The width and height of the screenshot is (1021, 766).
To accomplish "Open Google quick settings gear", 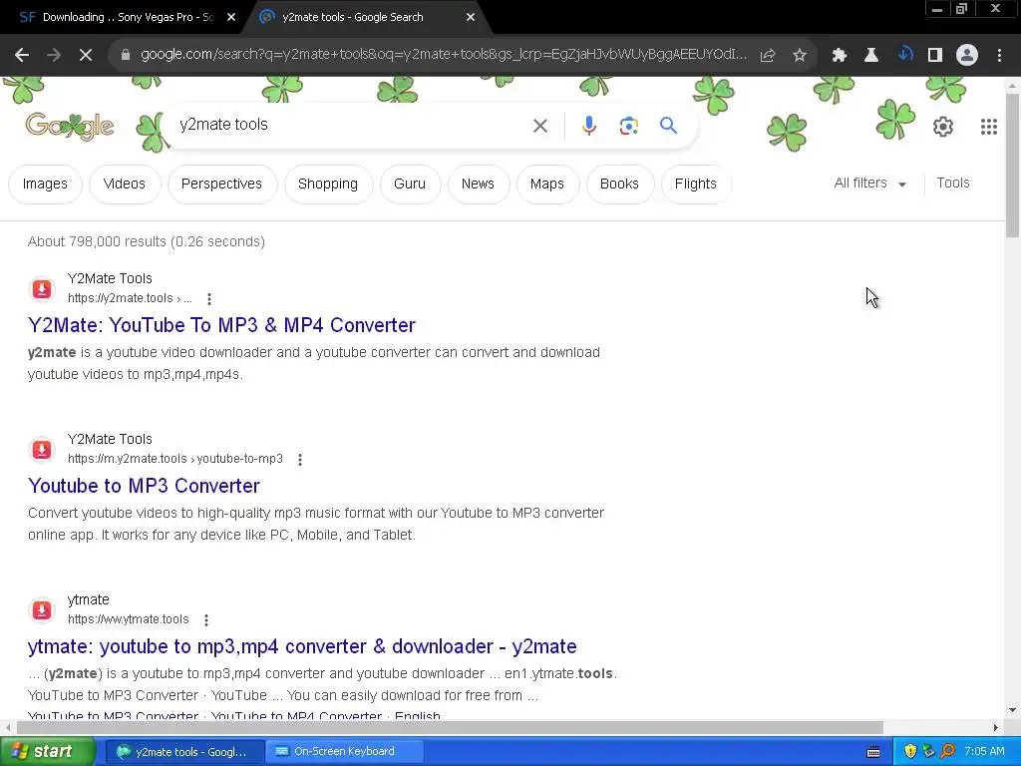I will pos(943,127).
